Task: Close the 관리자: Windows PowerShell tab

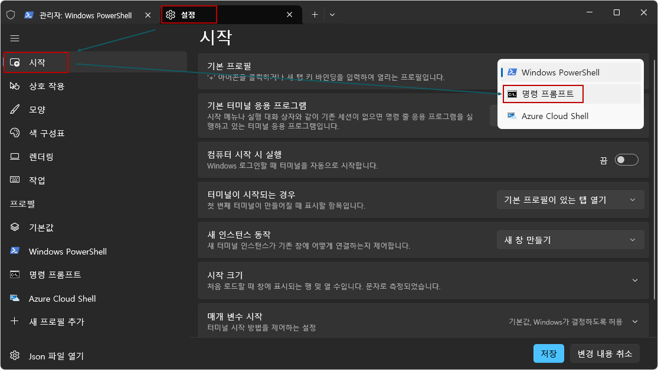Action: [x=148, y=15]
